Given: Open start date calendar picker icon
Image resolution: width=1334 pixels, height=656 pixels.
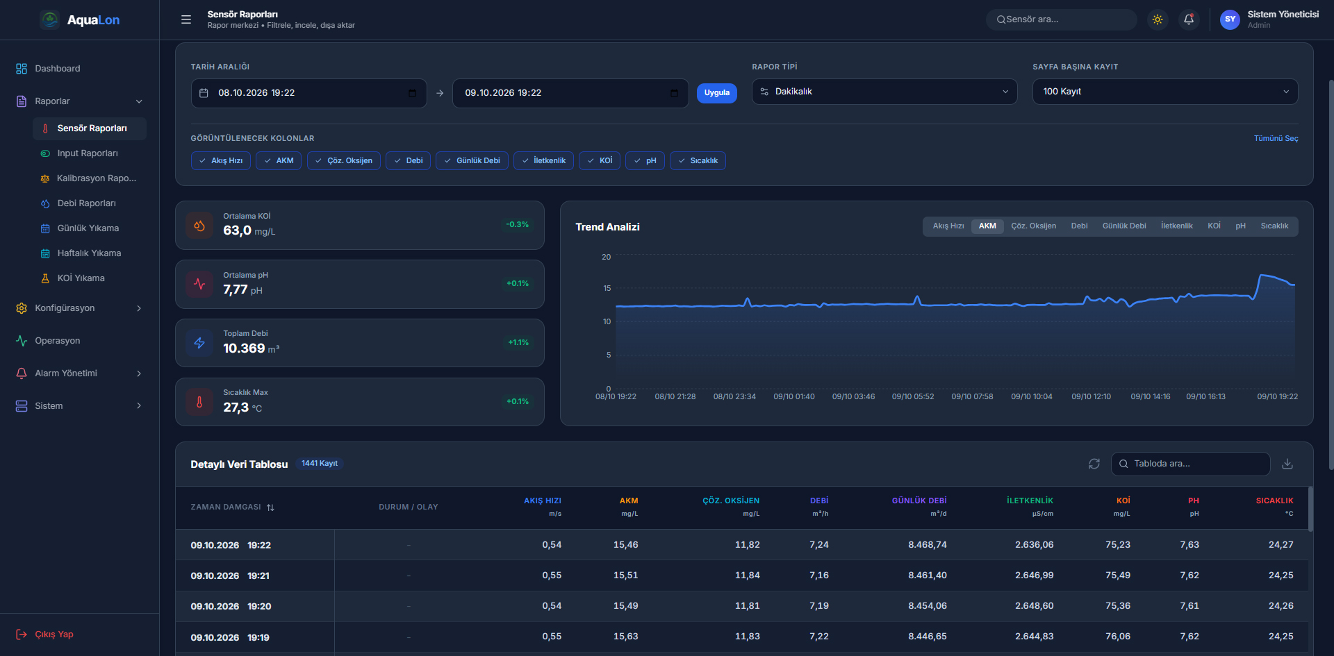Looking at the screenshot, I should click(x=412, y=93).
